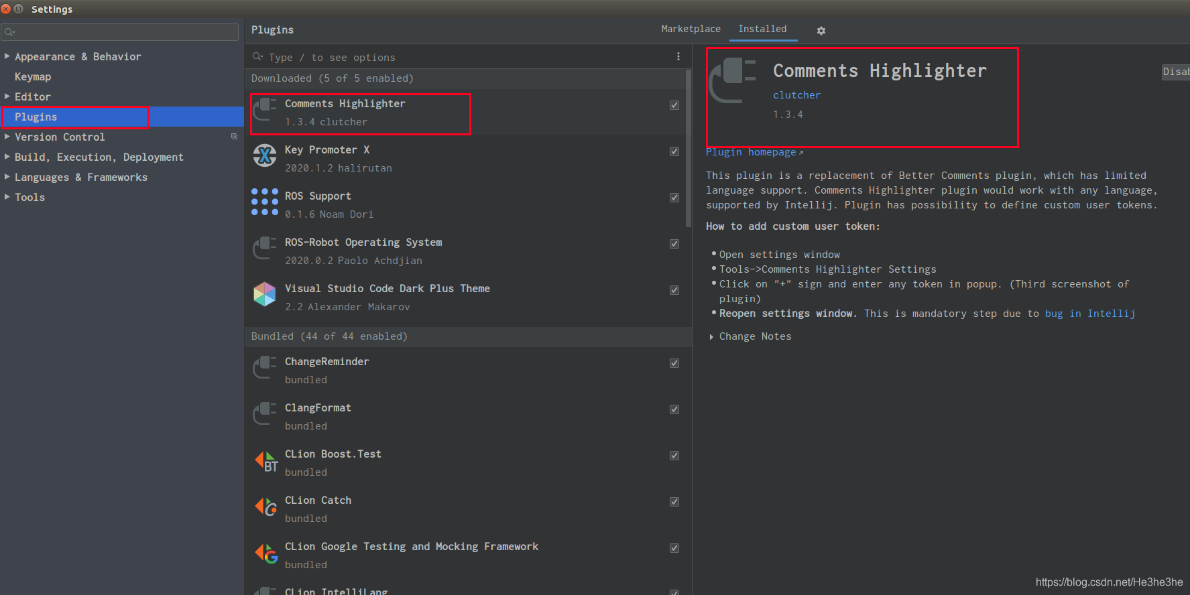Image resolution: width=1190 pixels, height=595 pixels.
Task: Click the CLion Boost.Test BT icon
Action: [x=266, y=461]
